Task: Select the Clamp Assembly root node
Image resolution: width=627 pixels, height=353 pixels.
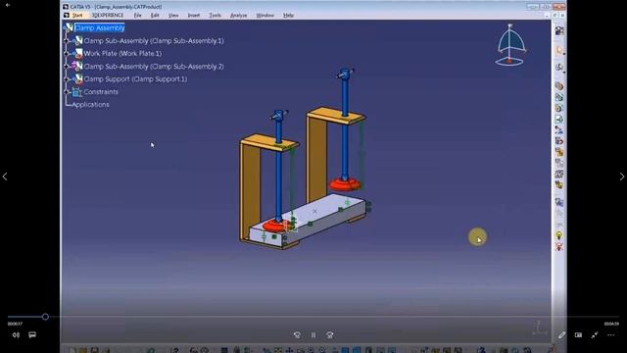Action: [x=100, y=27]
